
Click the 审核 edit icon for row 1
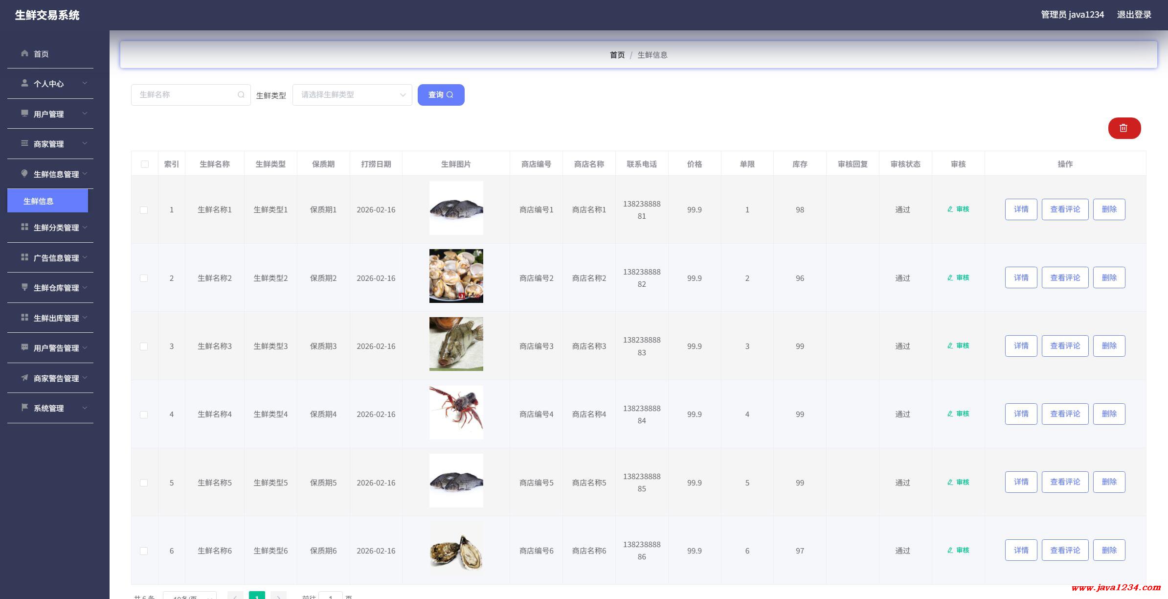pyautogui.click(x=950, y=209)
